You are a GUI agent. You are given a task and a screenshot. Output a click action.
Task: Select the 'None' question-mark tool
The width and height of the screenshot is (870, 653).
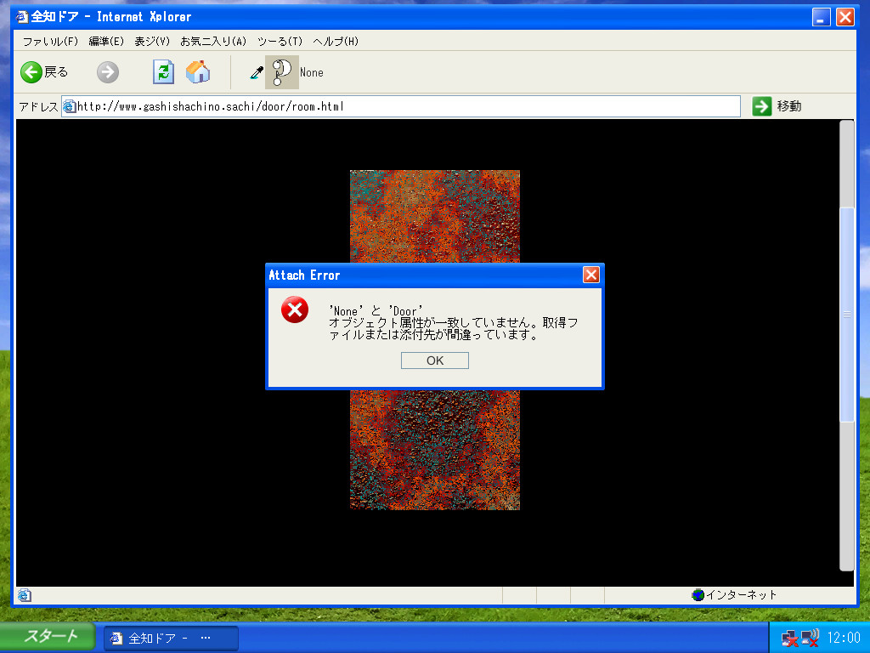coord(282,72)
